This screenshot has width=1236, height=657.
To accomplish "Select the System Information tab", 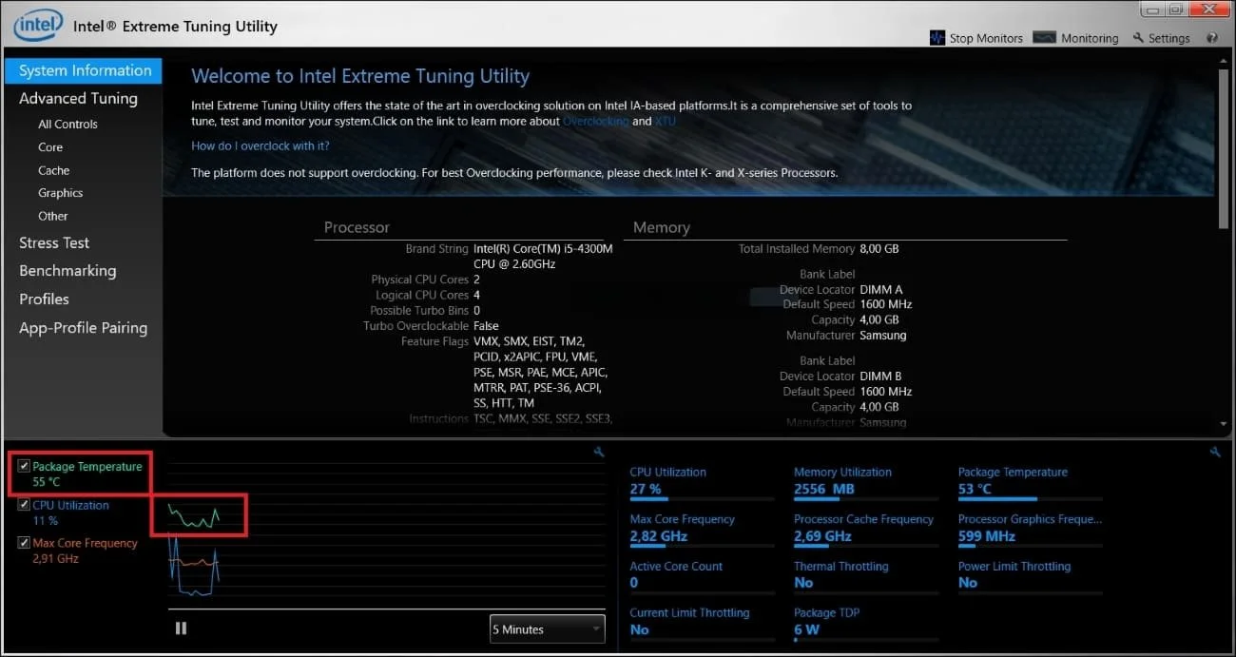I will click(x=84, y=70).
